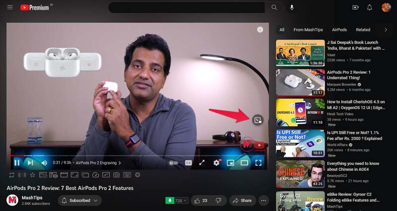The height and width of the screenshot is (211, 397).
Task: Open the Subscribed notification dropdown
Action: pos(80,201)
